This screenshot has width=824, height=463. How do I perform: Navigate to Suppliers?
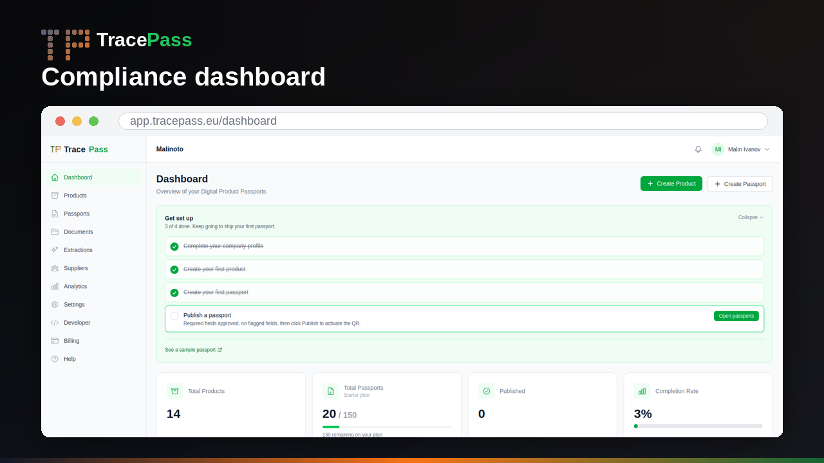click(93, 268)
